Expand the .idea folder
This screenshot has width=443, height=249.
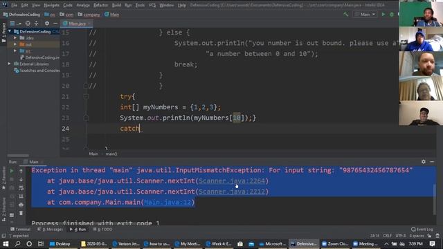[x=15, y=38]
